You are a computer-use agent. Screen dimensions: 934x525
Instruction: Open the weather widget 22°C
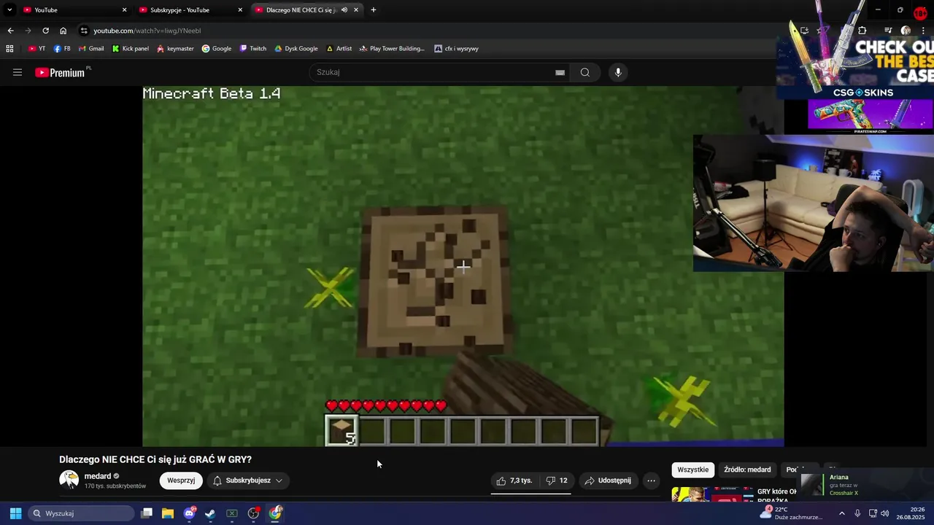pos(790,513)
